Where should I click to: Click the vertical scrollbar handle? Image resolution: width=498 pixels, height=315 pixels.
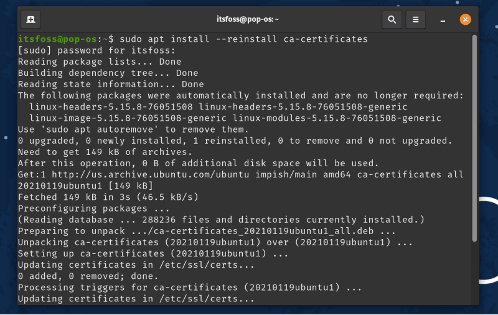474,137
